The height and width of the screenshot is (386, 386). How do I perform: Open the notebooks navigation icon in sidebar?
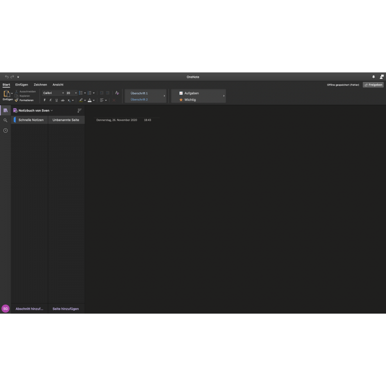pos(5,110)
